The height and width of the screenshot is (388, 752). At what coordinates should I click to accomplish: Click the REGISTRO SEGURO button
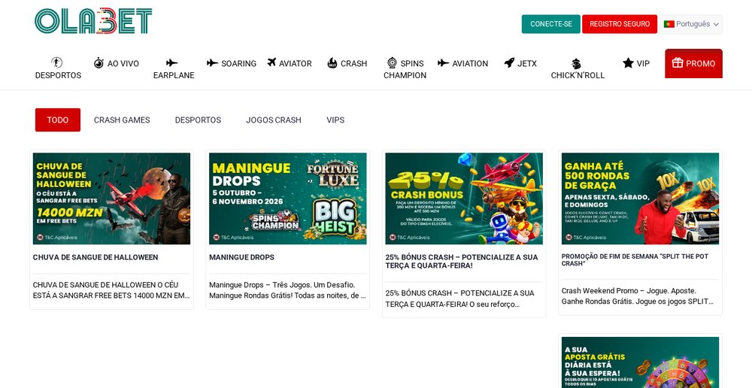(x=620, y=24)
